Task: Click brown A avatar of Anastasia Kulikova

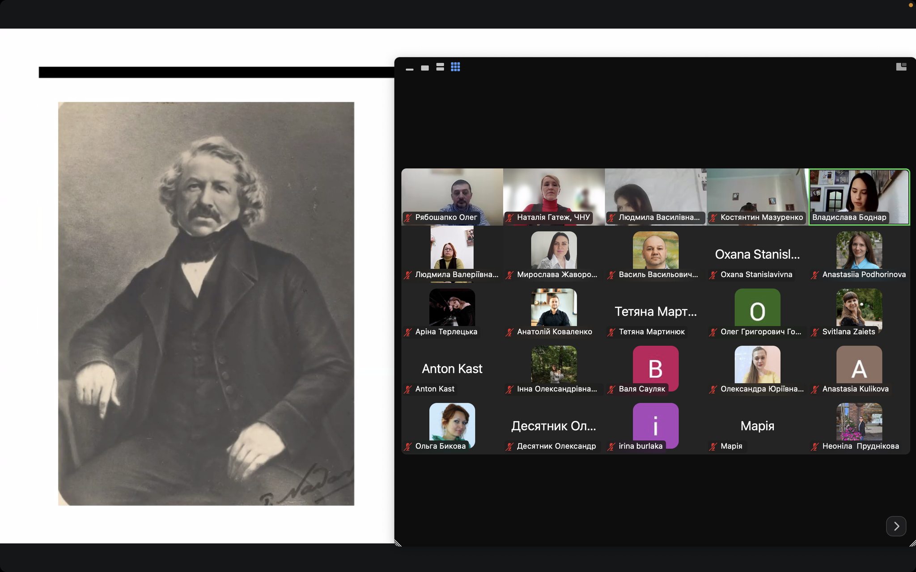Action: click(x=859, y=365)
